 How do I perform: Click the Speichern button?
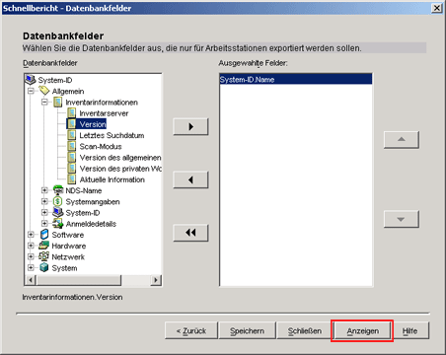point(247,330)
